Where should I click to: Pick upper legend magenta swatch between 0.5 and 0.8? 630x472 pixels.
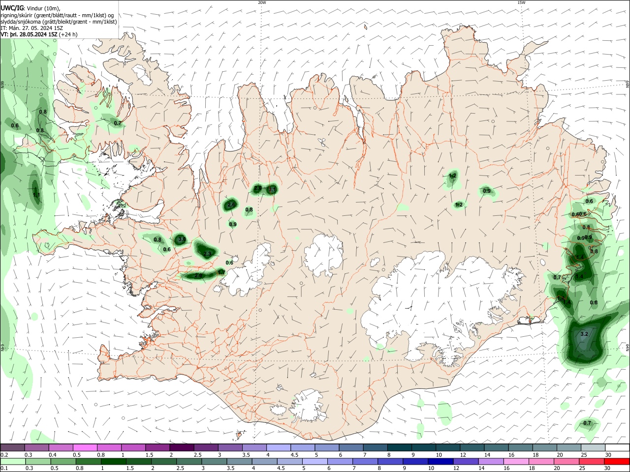point(85,448)
